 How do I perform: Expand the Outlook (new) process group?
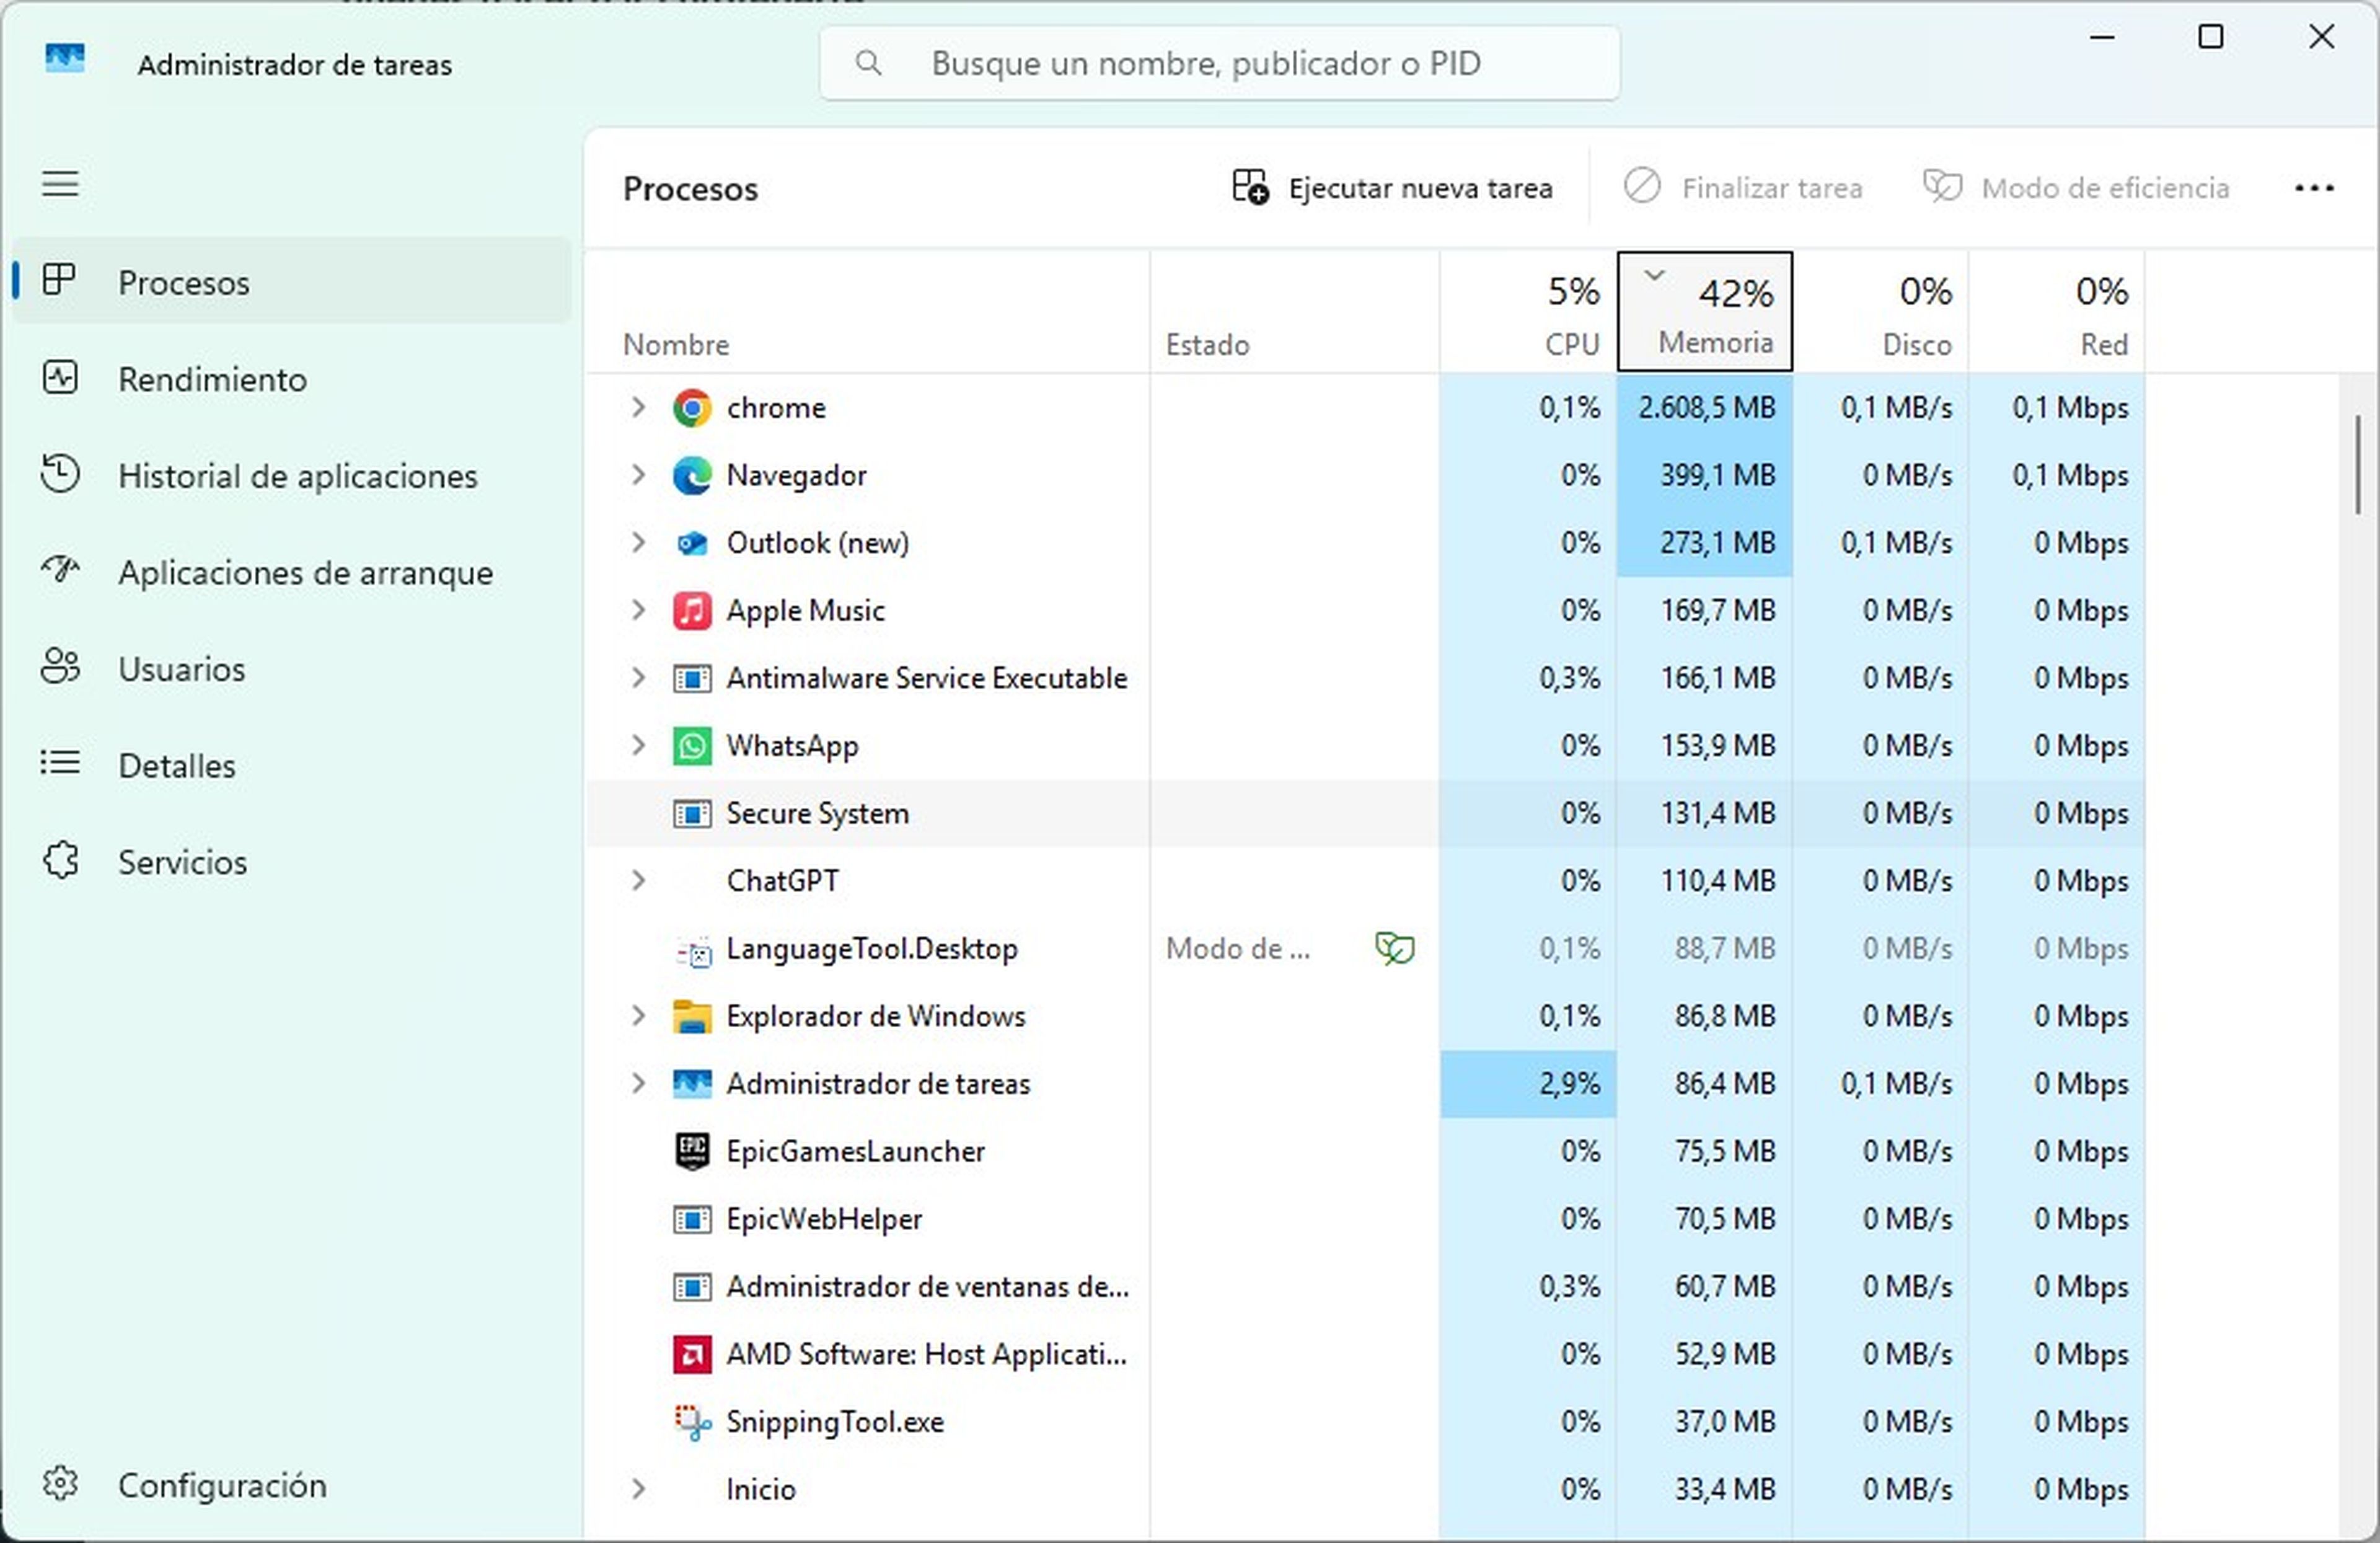(638, 543)
